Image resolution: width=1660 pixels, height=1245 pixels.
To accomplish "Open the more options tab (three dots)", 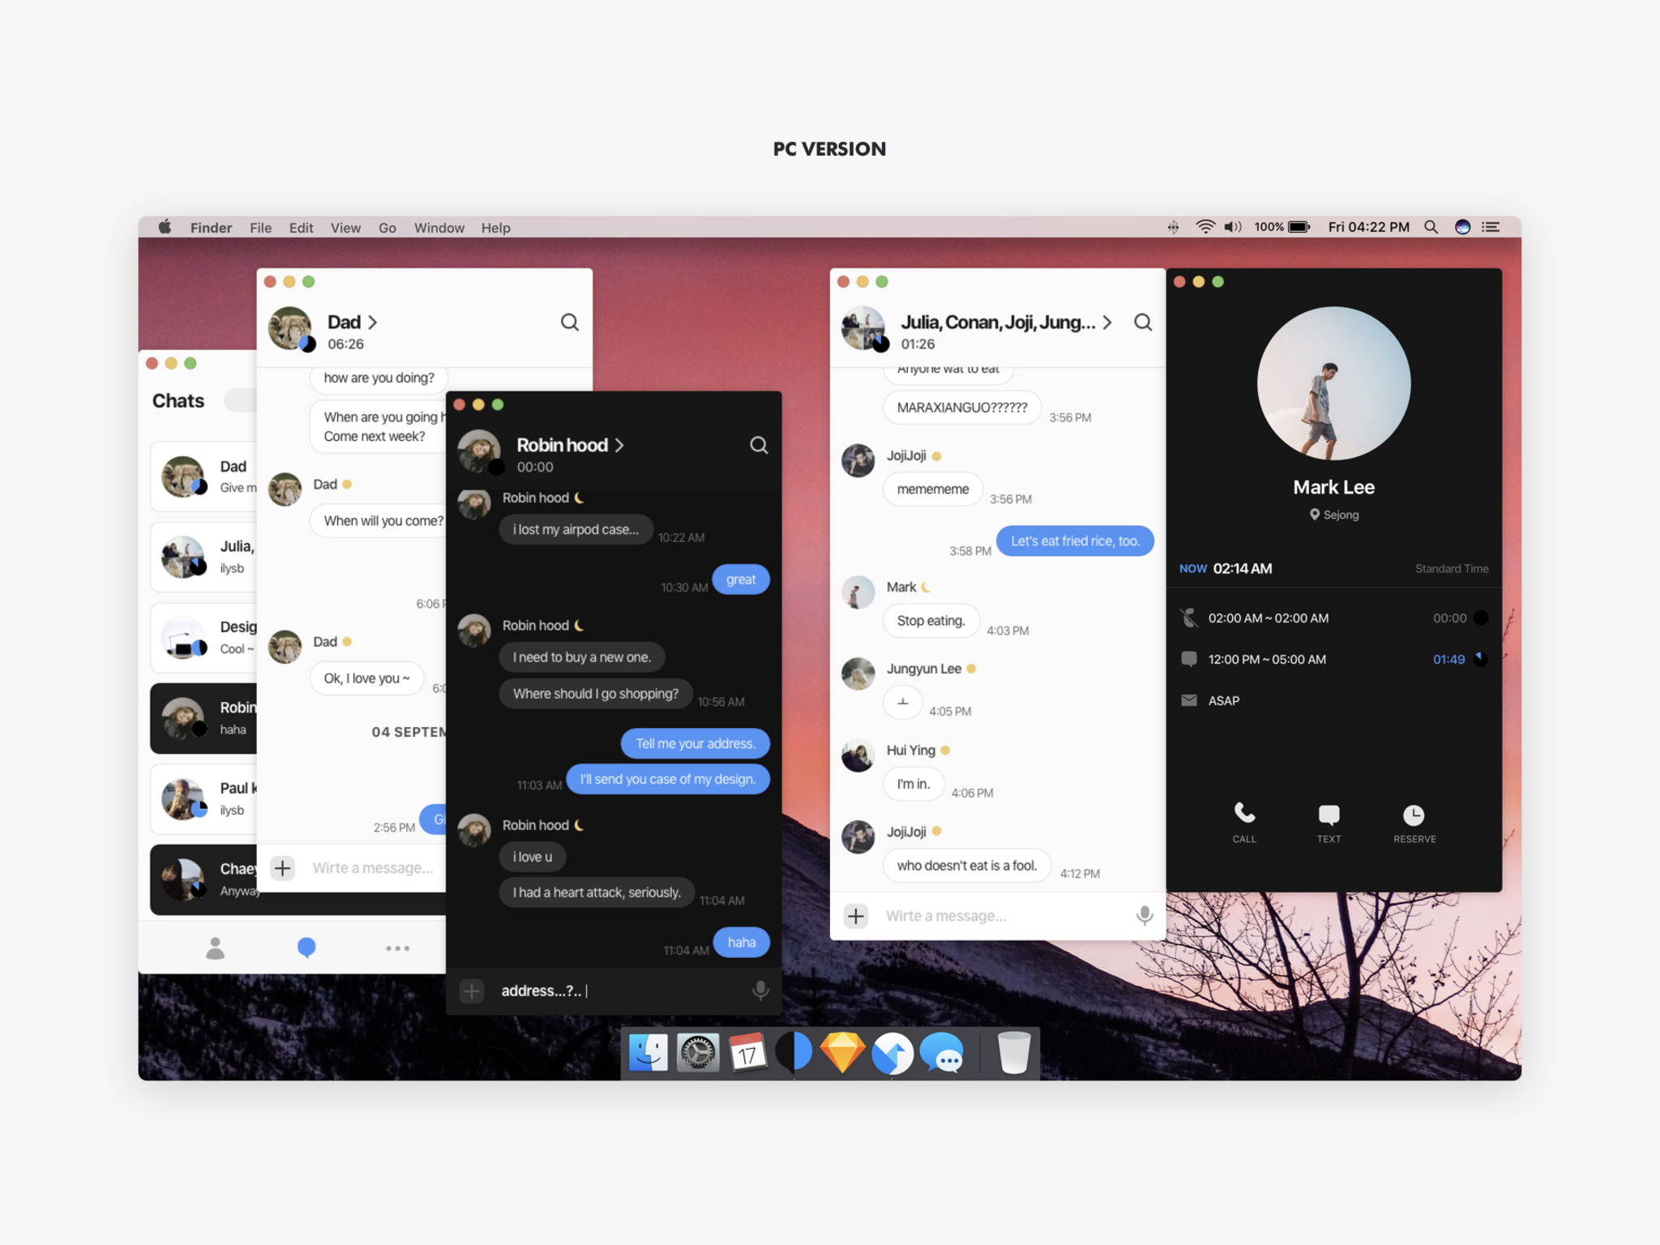I will 397,948.
